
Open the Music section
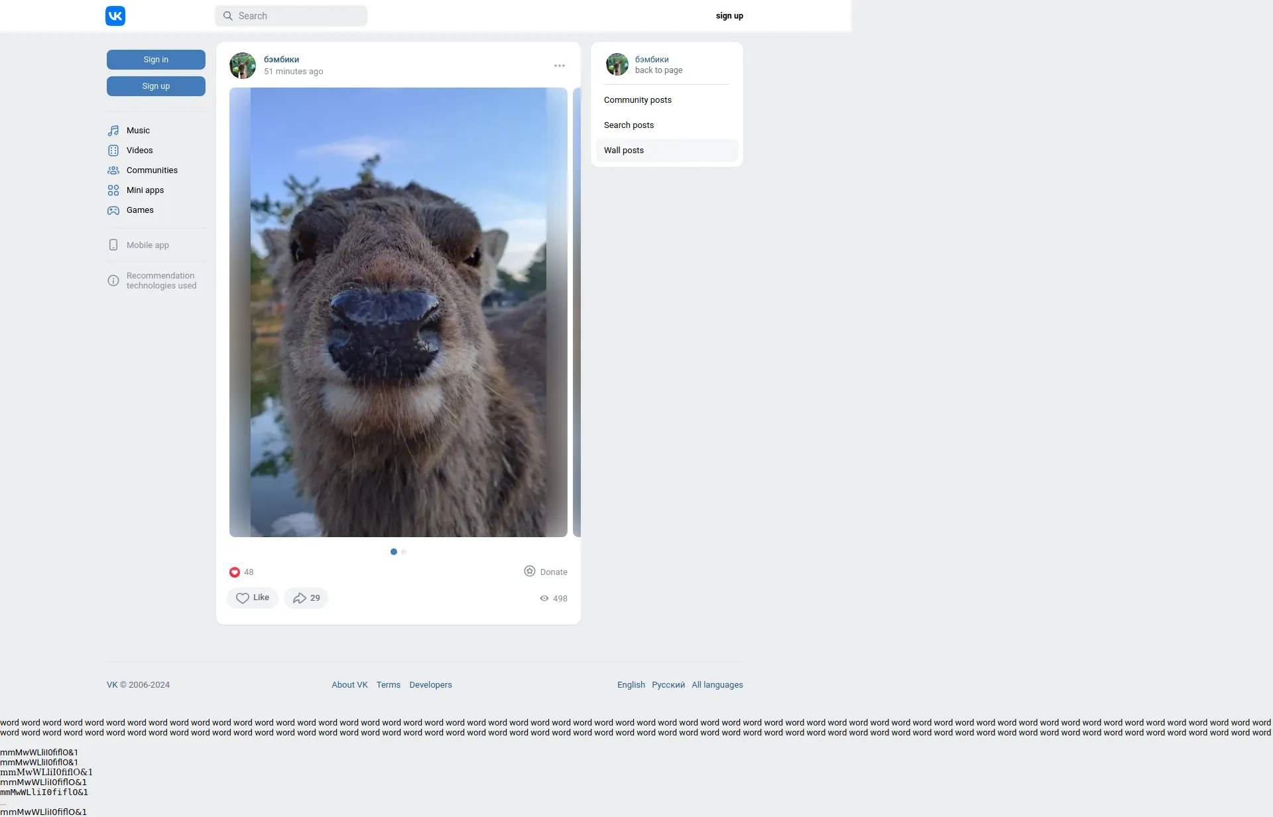pos(138,131)
